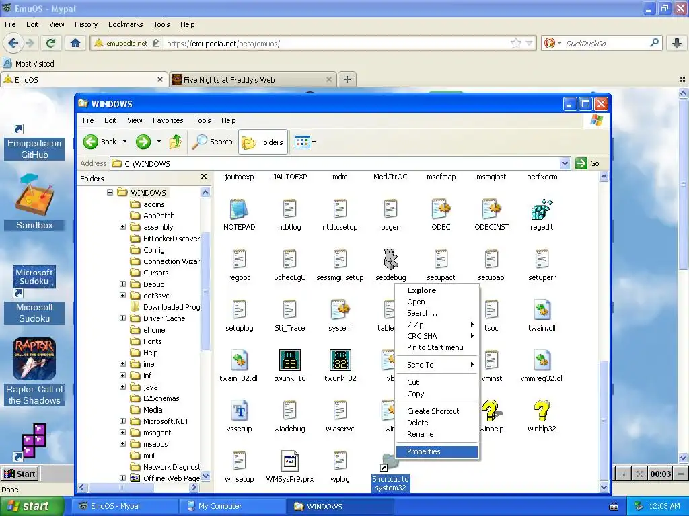Close the Folders pane
The width and height of the screenshot is (689, 516).
tap(203, 177)
